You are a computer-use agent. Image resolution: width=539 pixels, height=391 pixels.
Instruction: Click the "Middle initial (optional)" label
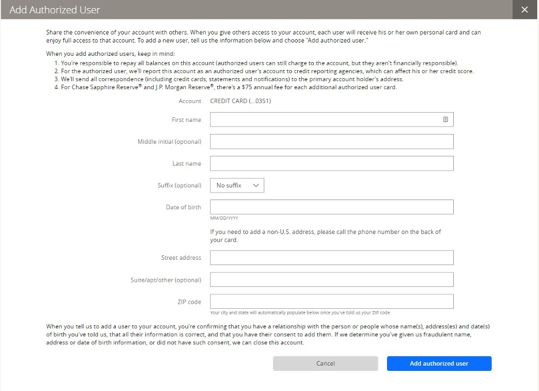(169, 141)
